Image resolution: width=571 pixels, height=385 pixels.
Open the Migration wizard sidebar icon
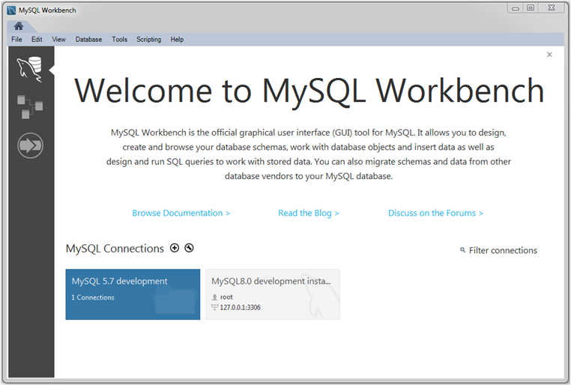click(30, 145)
